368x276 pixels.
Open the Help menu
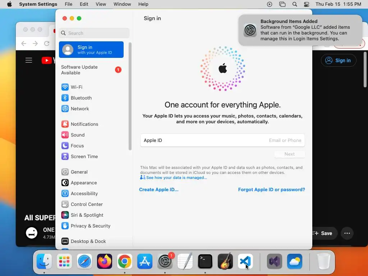(143, 4)
